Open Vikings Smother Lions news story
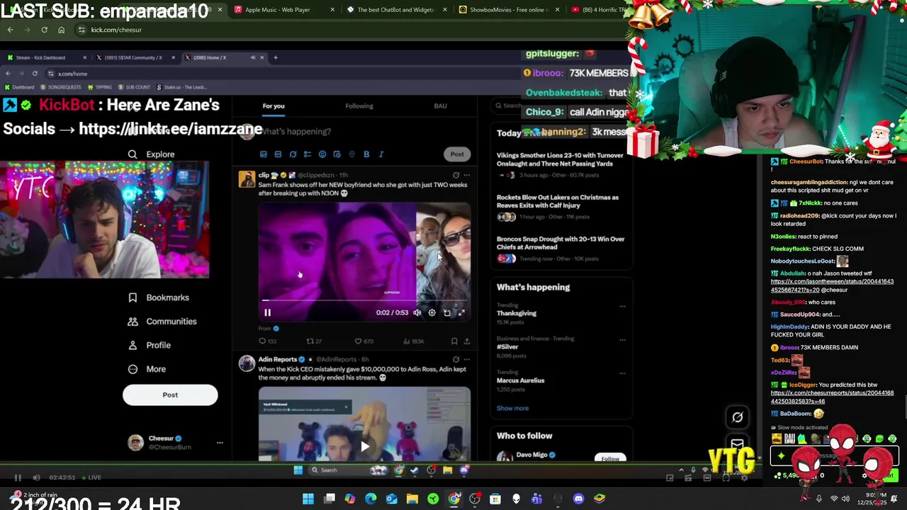This screenshot has height=510, width=907. click(560, 164)
